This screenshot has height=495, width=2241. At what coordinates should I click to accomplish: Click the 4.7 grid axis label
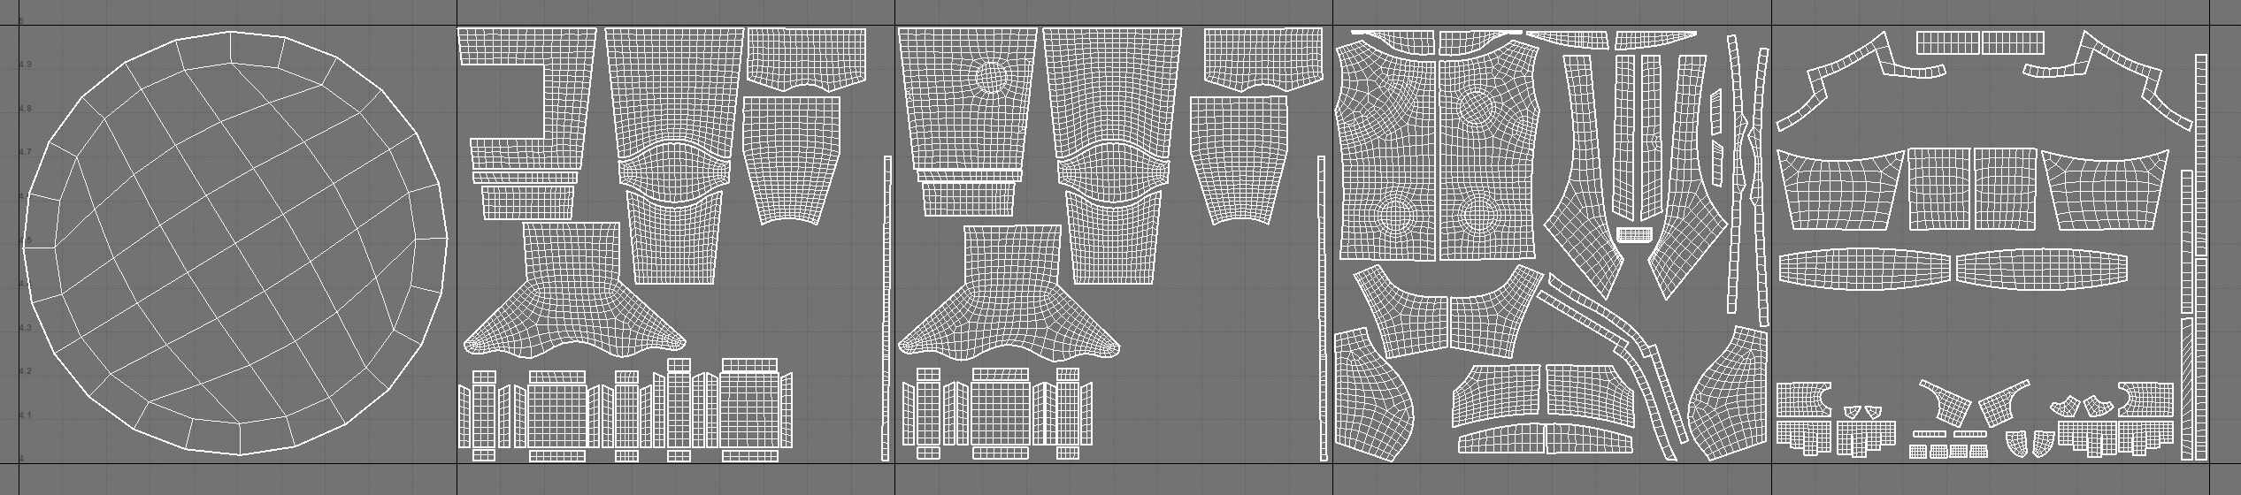pos(26,153)
